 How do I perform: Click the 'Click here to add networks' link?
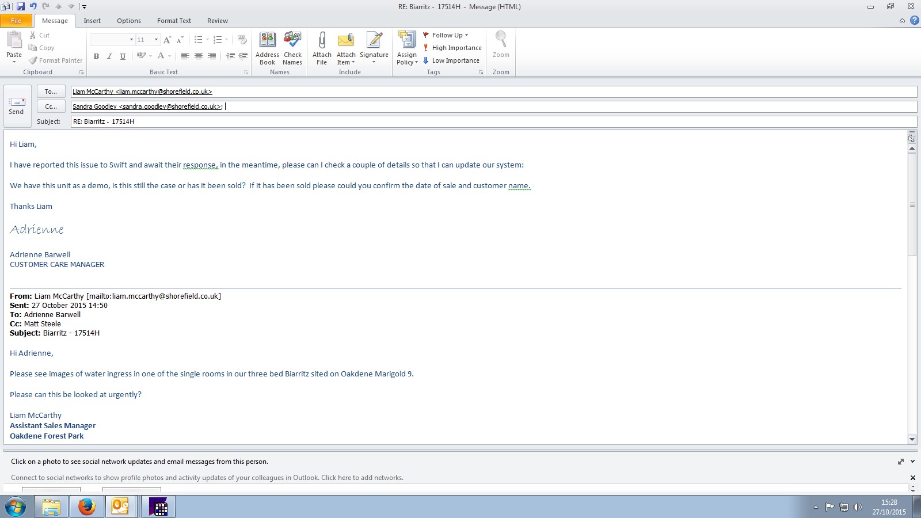pos(362,478)
